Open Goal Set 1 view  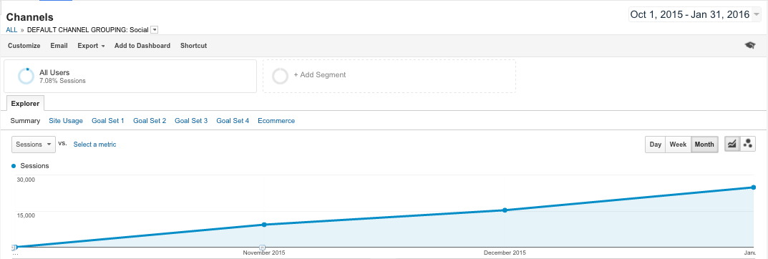[108, 120]
